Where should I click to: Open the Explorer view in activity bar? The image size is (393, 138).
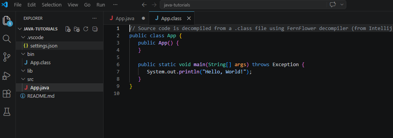(7, 21)
